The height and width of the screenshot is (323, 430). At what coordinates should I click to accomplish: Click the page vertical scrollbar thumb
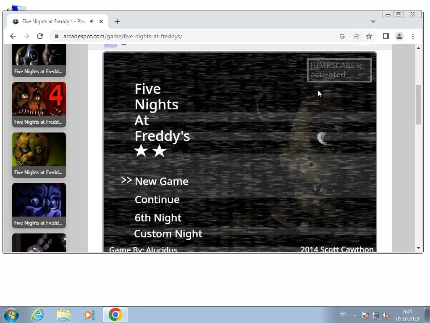click(x=418, y=105)
